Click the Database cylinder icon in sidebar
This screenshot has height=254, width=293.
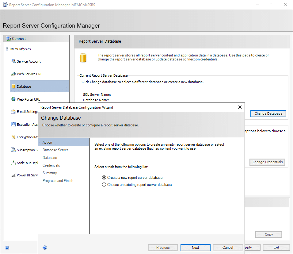(13, 87)
